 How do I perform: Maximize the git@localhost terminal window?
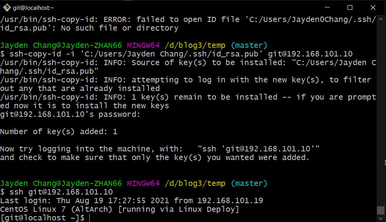350,7
